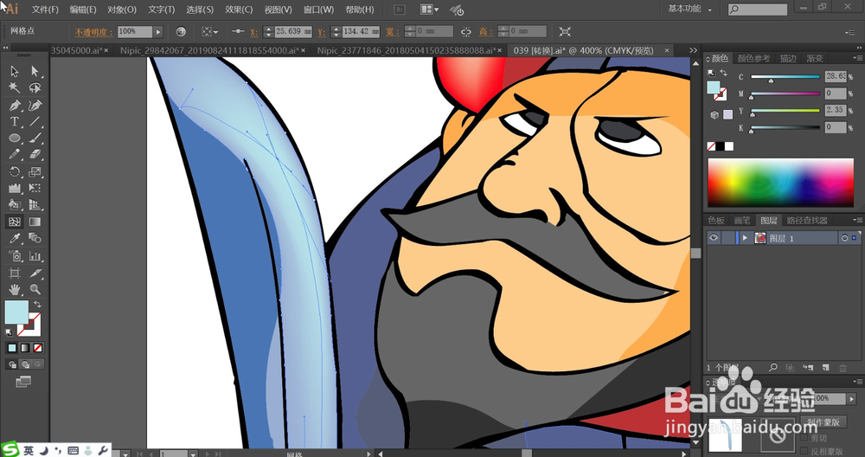Open the 文件(F) menu
Screen dimensions: 865x457
45,10
